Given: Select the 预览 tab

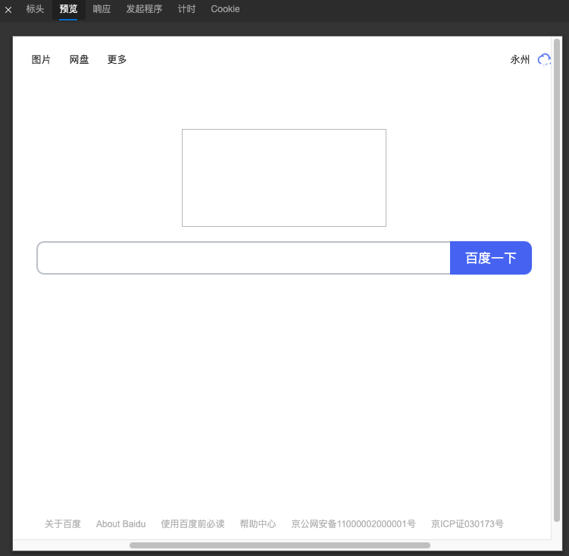Looking at the screenshot, I should 69,9.
